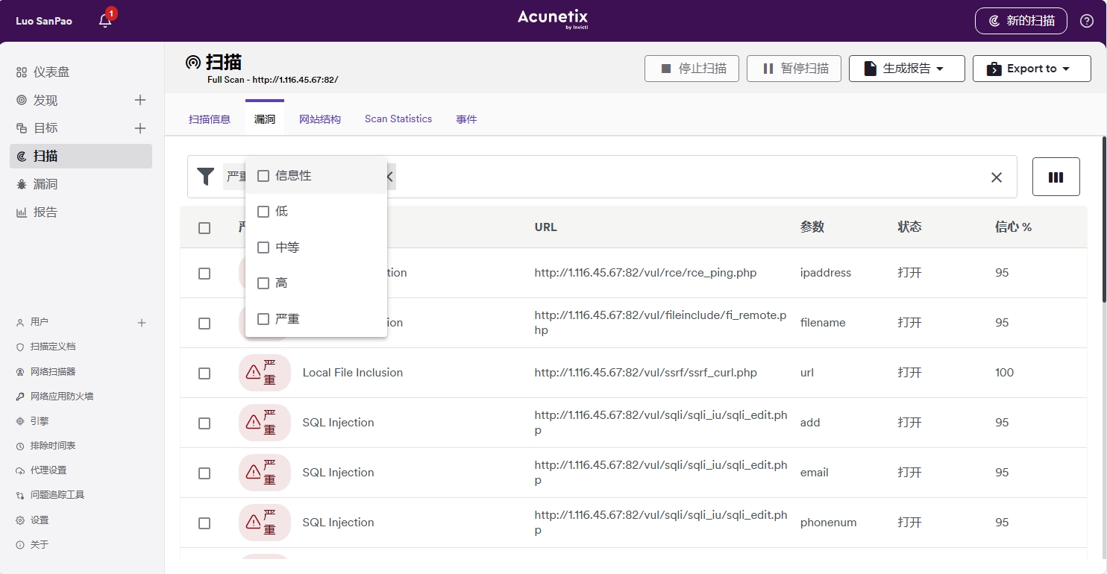Select the rce_ping.php row checkbox
1107x574 pixels.
[x=204, y=274]
